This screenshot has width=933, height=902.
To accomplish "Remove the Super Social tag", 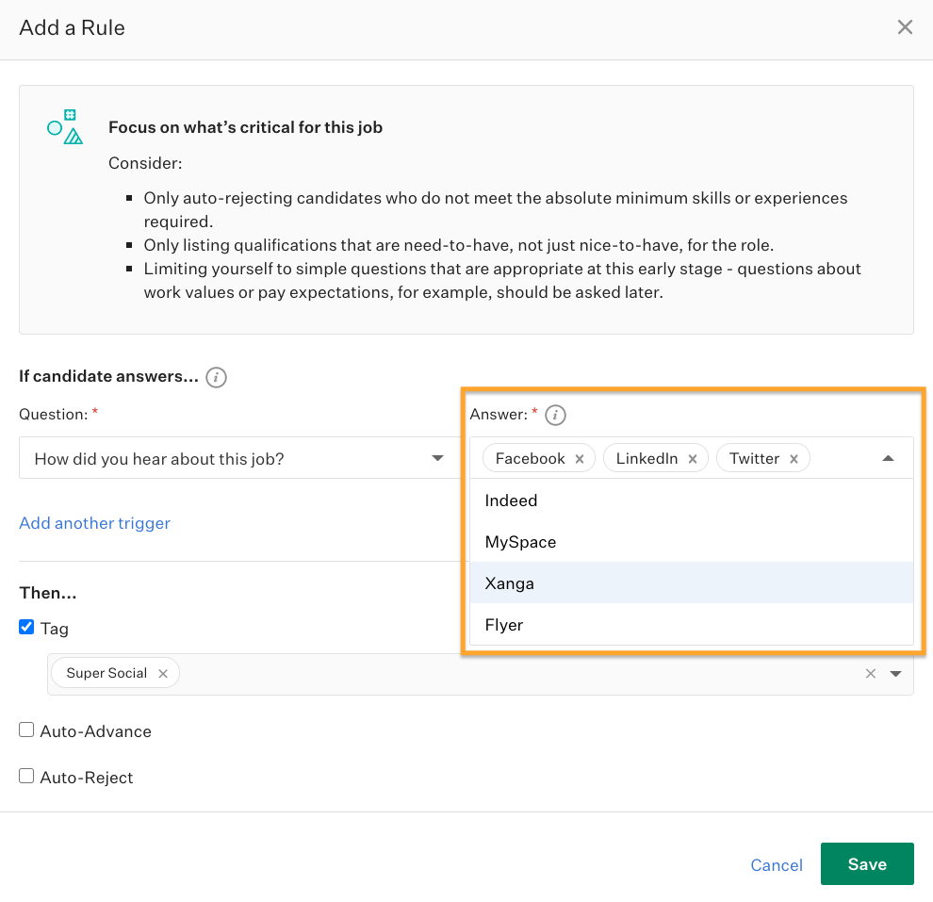I will pos(163,673).
